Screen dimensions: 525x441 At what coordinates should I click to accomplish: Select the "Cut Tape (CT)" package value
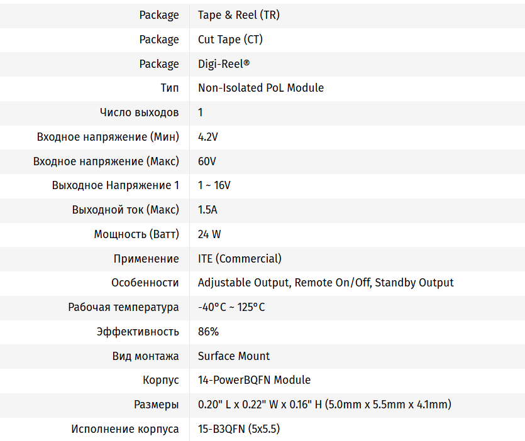click(230, 40)
